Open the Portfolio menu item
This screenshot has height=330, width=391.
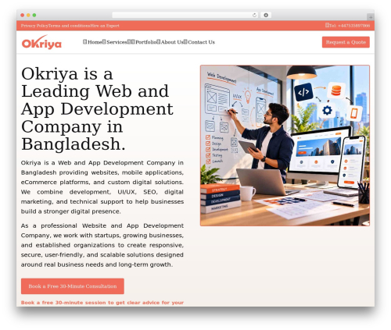click(x=146, y=42)
